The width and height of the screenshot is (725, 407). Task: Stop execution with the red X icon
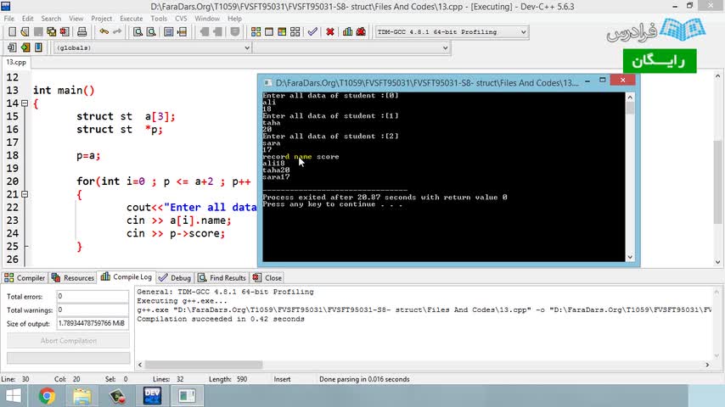[x=330, y=32]
